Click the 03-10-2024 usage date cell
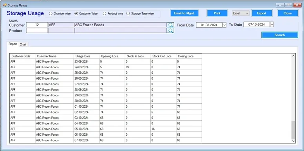 (x=86, y=117)
